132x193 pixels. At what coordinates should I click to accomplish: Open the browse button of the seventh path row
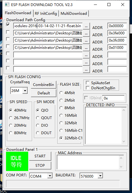coord(86,70)
